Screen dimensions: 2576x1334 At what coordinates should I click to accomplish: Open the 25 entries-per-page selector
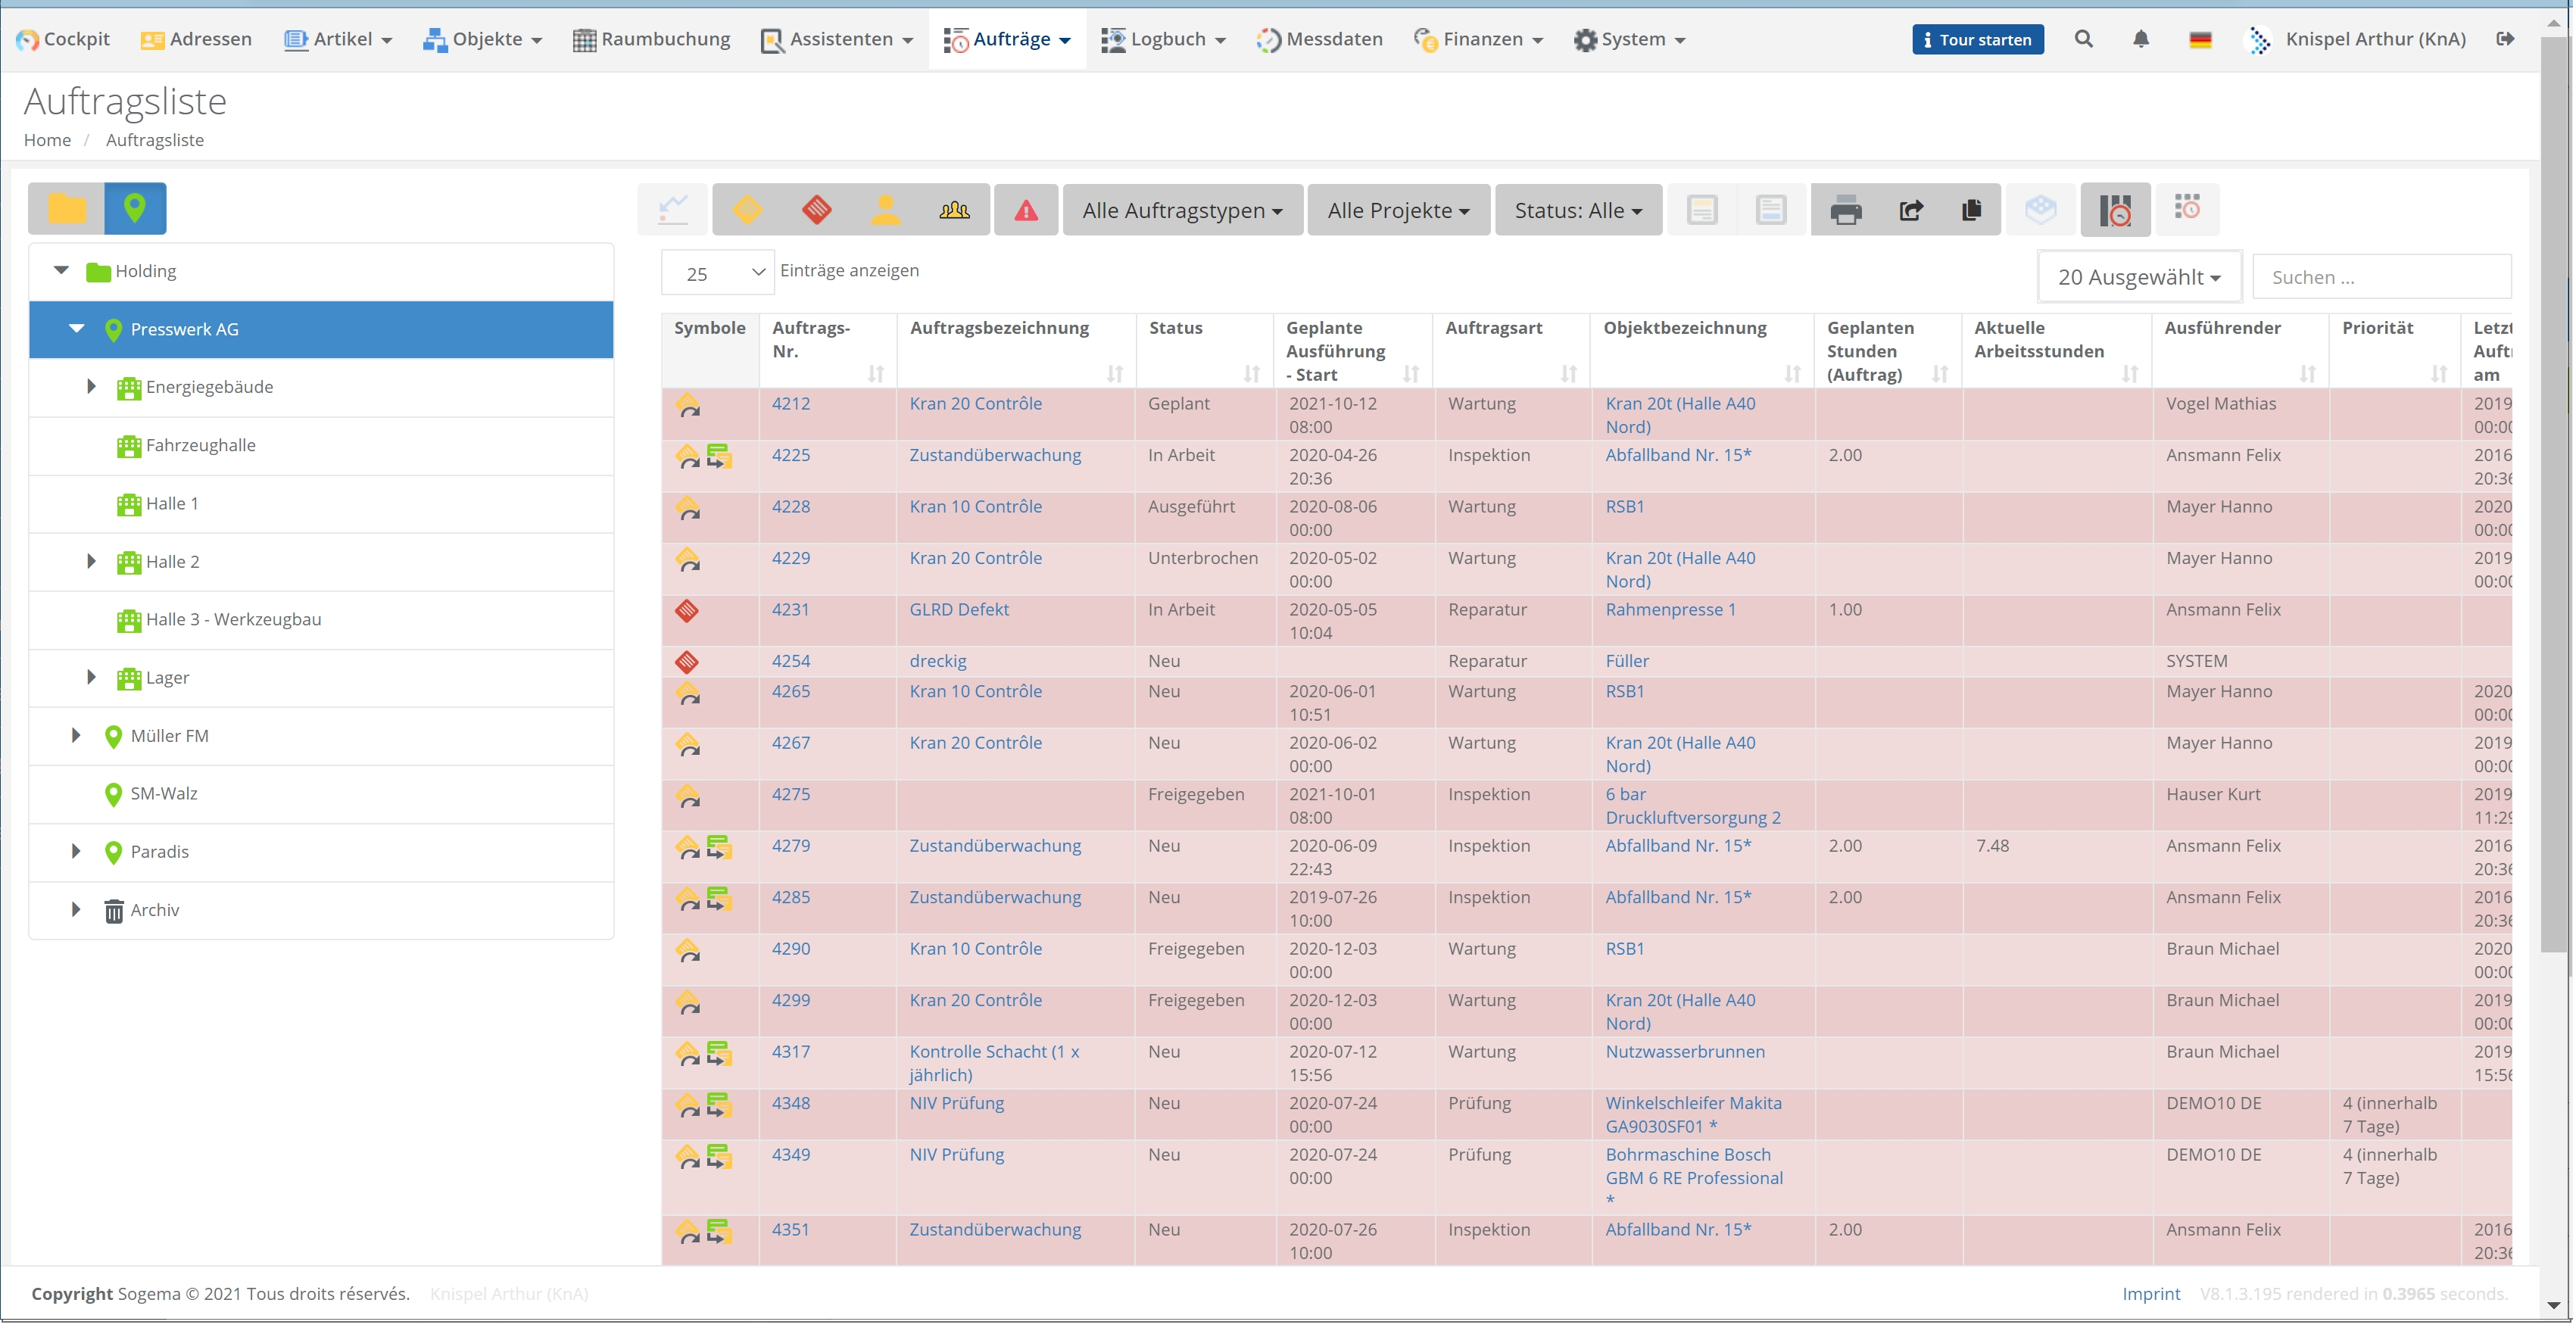pyautogui.click(x=717, y=273)
